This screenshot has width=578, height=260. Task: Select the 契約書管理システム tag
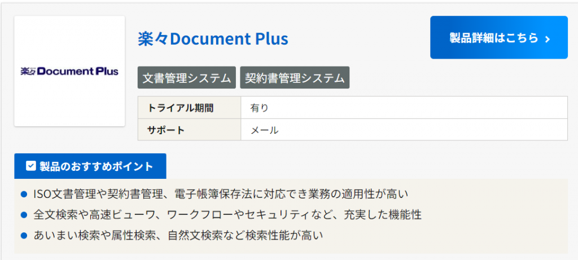[x=295, y=78]
